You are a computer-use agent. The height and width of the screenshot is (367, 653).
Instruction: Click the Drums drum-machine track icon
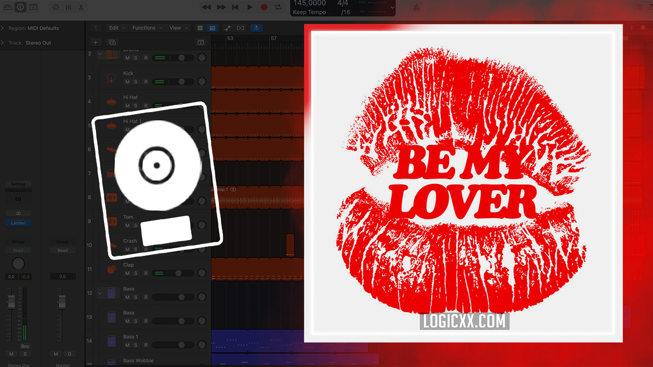click(112, 54)
